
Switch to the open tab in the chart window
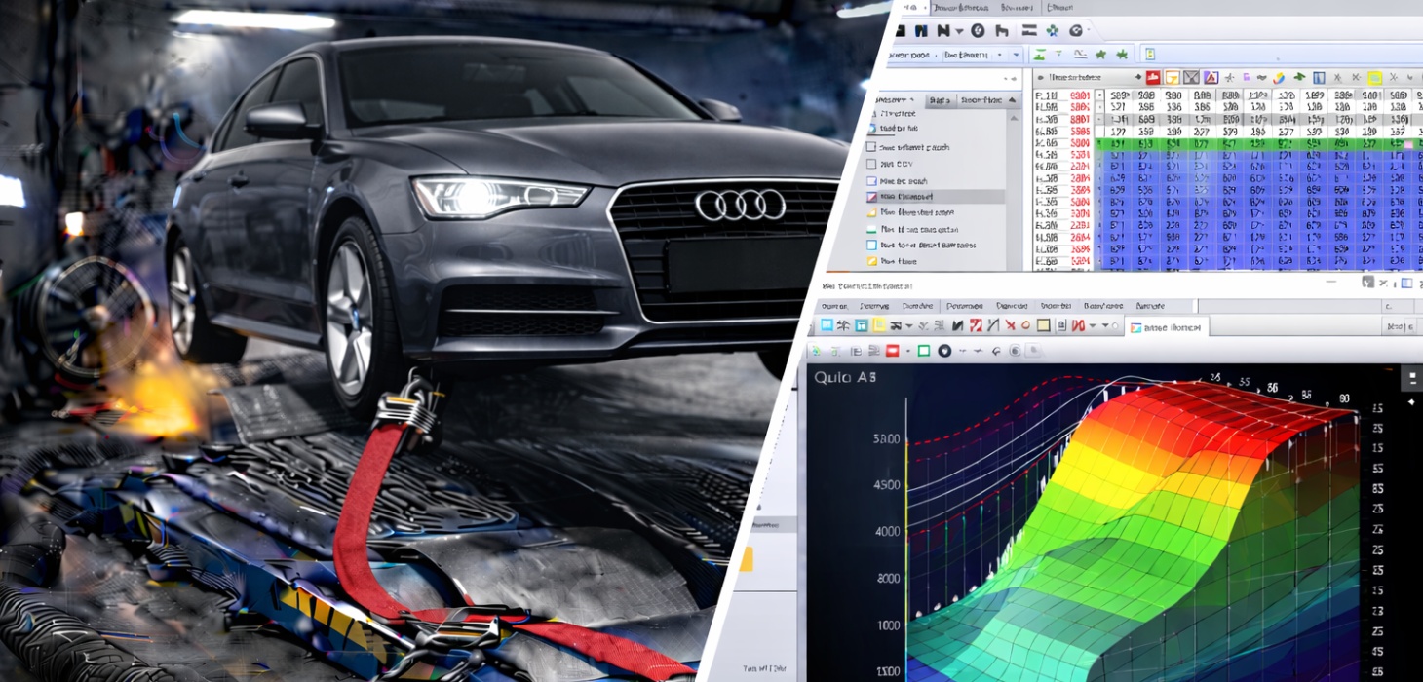click(1168, 328)
